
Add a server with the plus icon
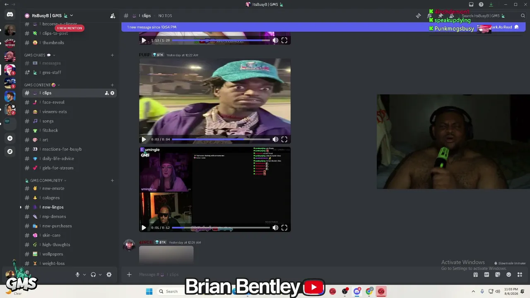pyautogui.click(x=10, y=138)
